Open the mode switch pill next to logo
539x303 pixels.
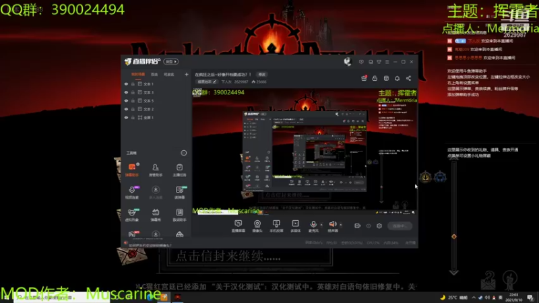click(x=171, y=61)
